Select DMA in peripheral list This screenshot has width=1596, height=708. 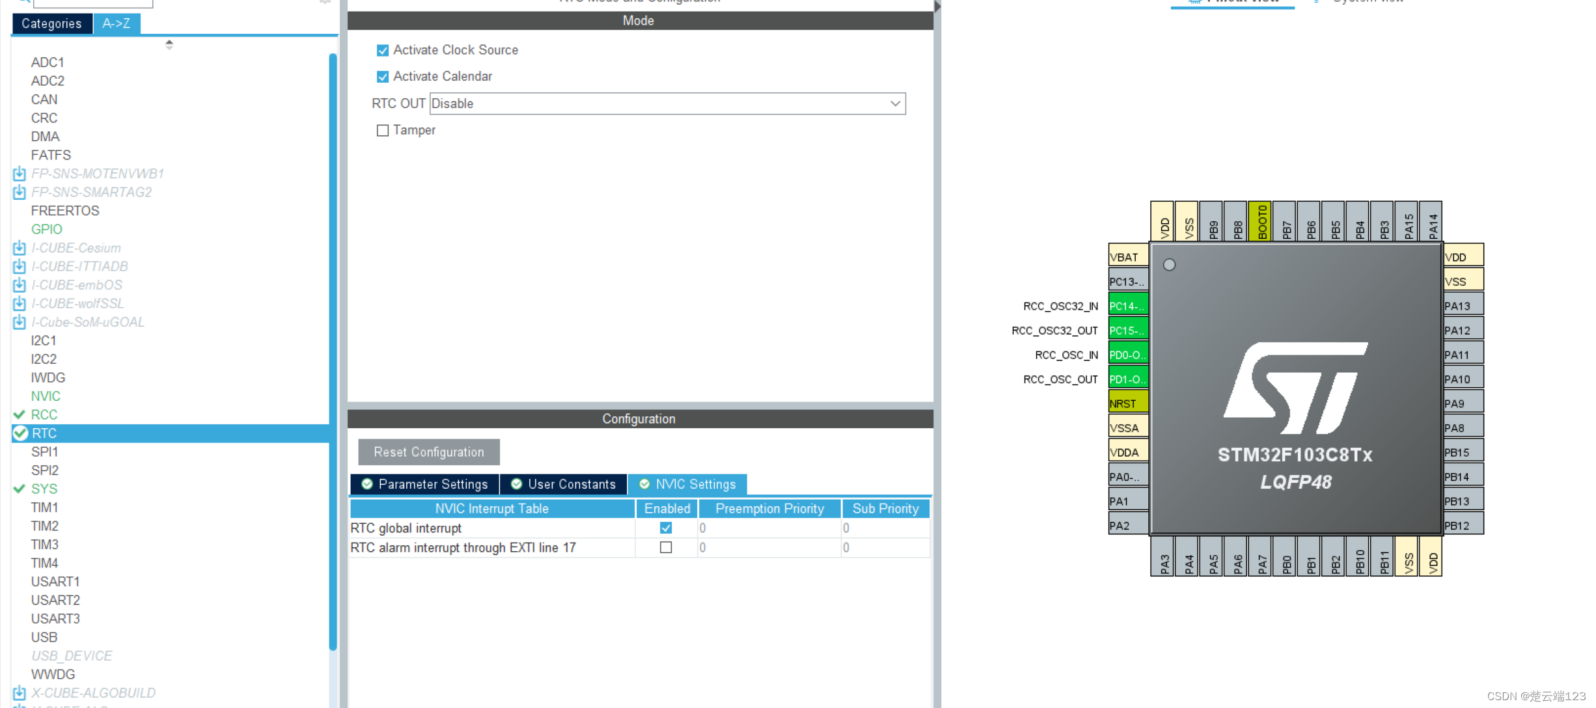pyautogui.click(x=45, y=137)
